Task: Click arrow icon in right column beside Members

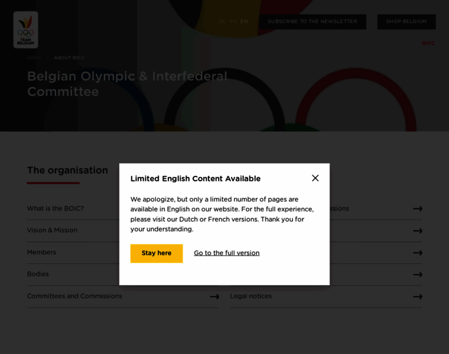Action: [418, 253]
